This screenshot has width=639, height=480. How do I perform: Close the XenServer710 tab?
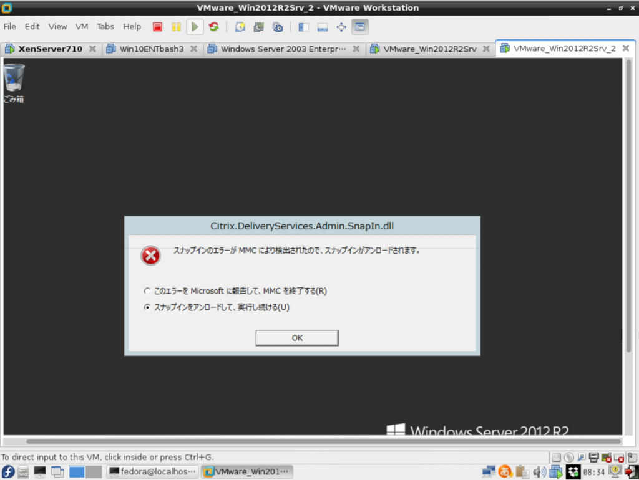coord(92,49)
